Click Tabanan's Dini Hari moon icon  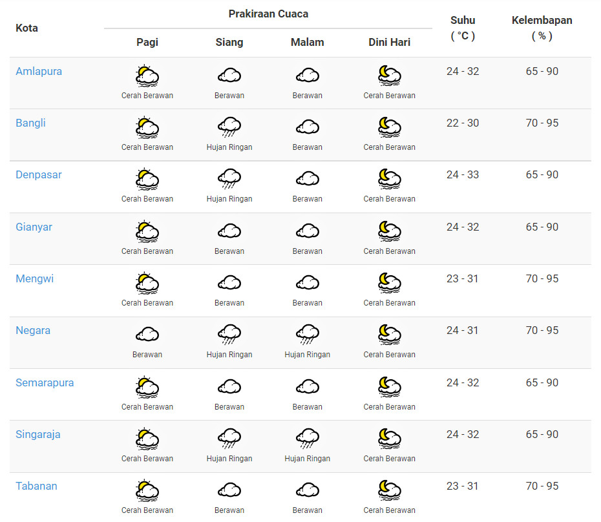click(389, 491)
